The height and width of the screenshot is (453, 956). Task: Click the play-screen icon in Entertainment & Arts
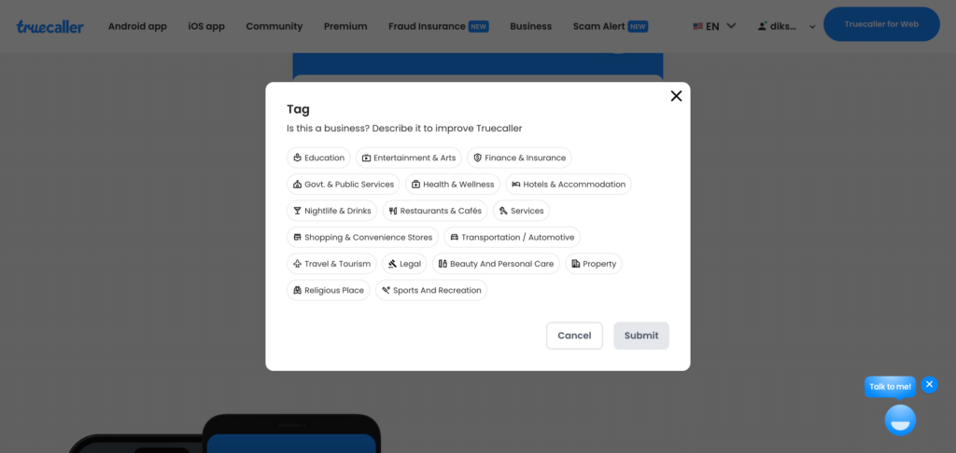(366, 158)
